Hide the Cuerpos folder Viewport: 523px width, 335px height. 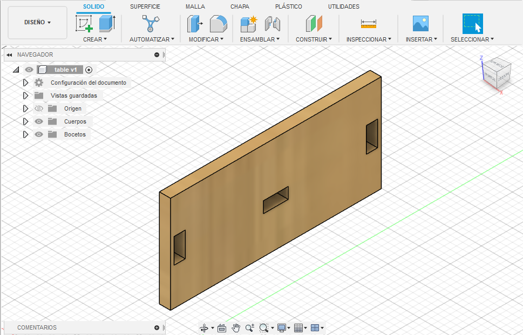pyautogui.click(x=39, y=121)
